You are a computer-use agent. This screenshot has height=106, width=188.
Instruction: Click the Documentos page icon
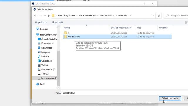click(x=39, y=43)
